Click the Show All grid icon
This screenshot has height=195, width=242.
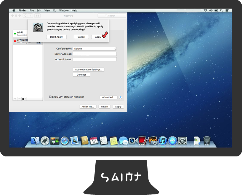tap(38, 16)
